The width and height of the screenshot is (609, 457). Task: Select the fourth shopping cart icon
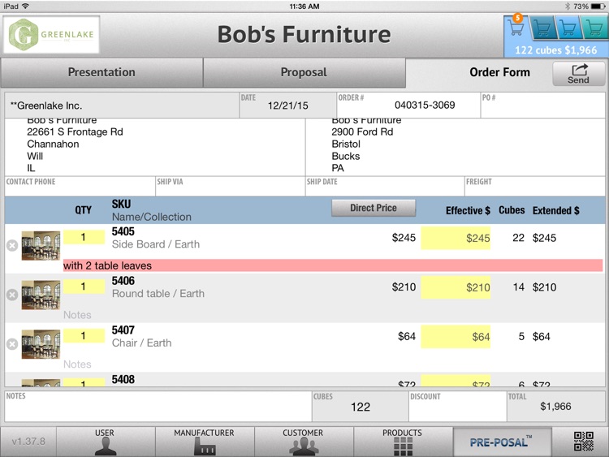pyautogui.click(x=594, y=28)
